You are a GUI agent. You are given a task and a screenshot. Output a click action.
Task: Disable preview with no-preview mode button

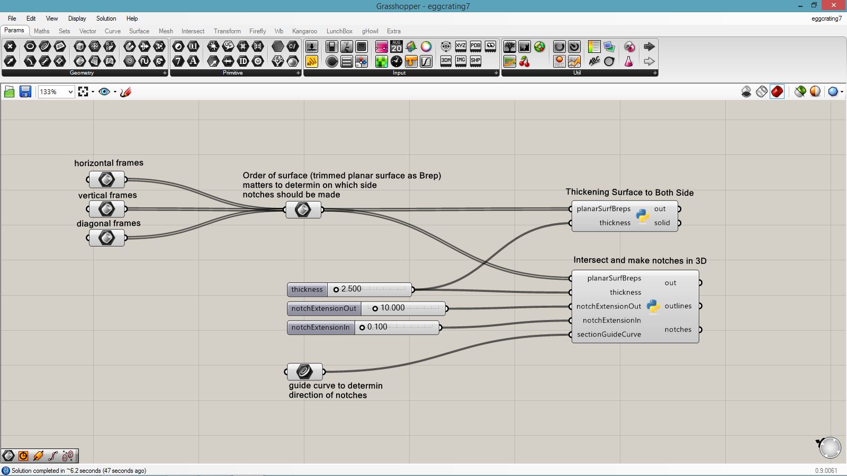pyautogui.click(x=746, y=92)
